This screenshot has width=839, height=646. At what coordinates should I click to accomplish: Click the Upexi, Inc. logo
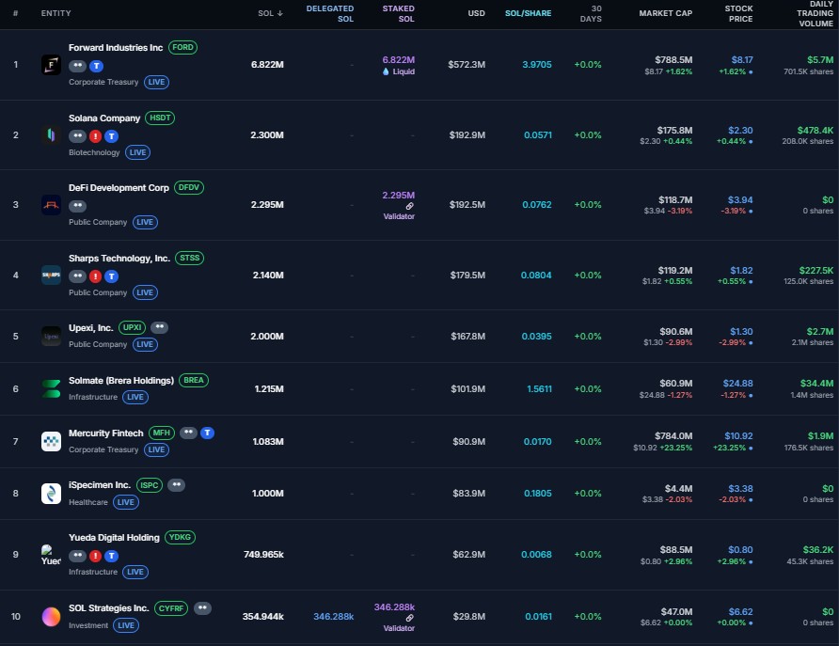[x=51, y=337]
